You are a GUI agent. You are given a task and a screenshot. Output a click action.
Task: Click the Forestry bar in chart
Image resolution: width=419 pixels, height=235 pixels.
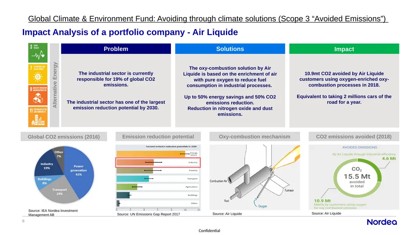pyautogui.click(x=135, y=171)
